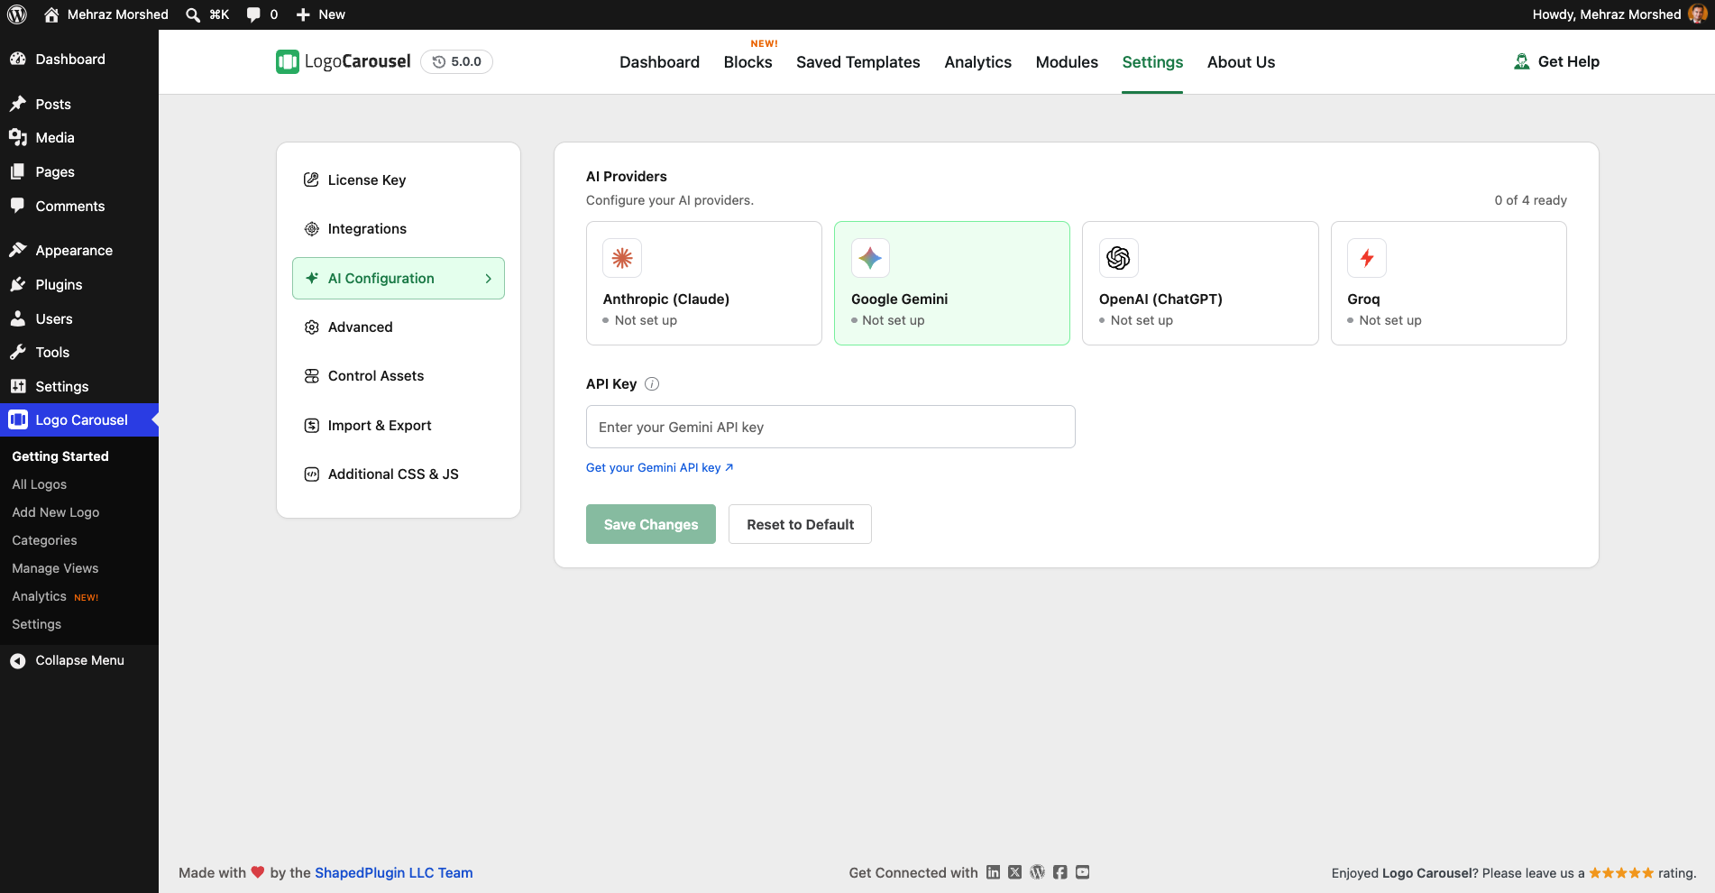Open the X (Twitter) icon in footer
Image resolution: width=1715 pixels, height=893 pixels.
click(1015, 872)
